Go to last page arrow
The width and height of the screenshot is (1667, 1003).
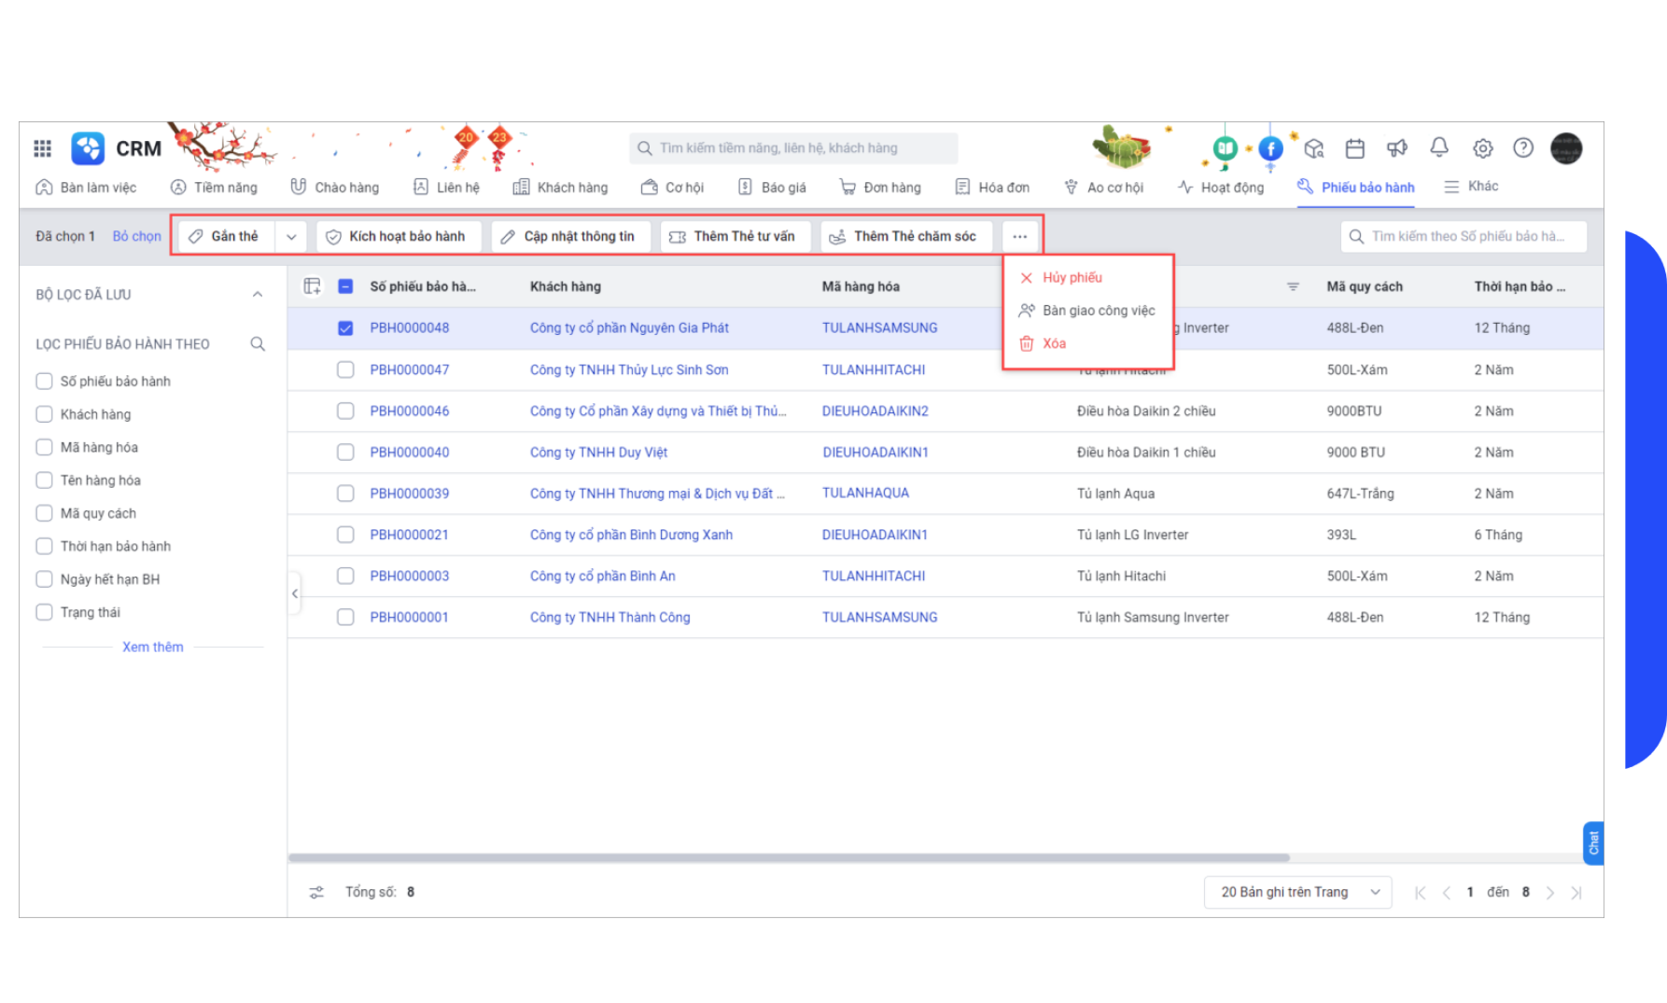pyautogui.click(x=1576, y=893)
